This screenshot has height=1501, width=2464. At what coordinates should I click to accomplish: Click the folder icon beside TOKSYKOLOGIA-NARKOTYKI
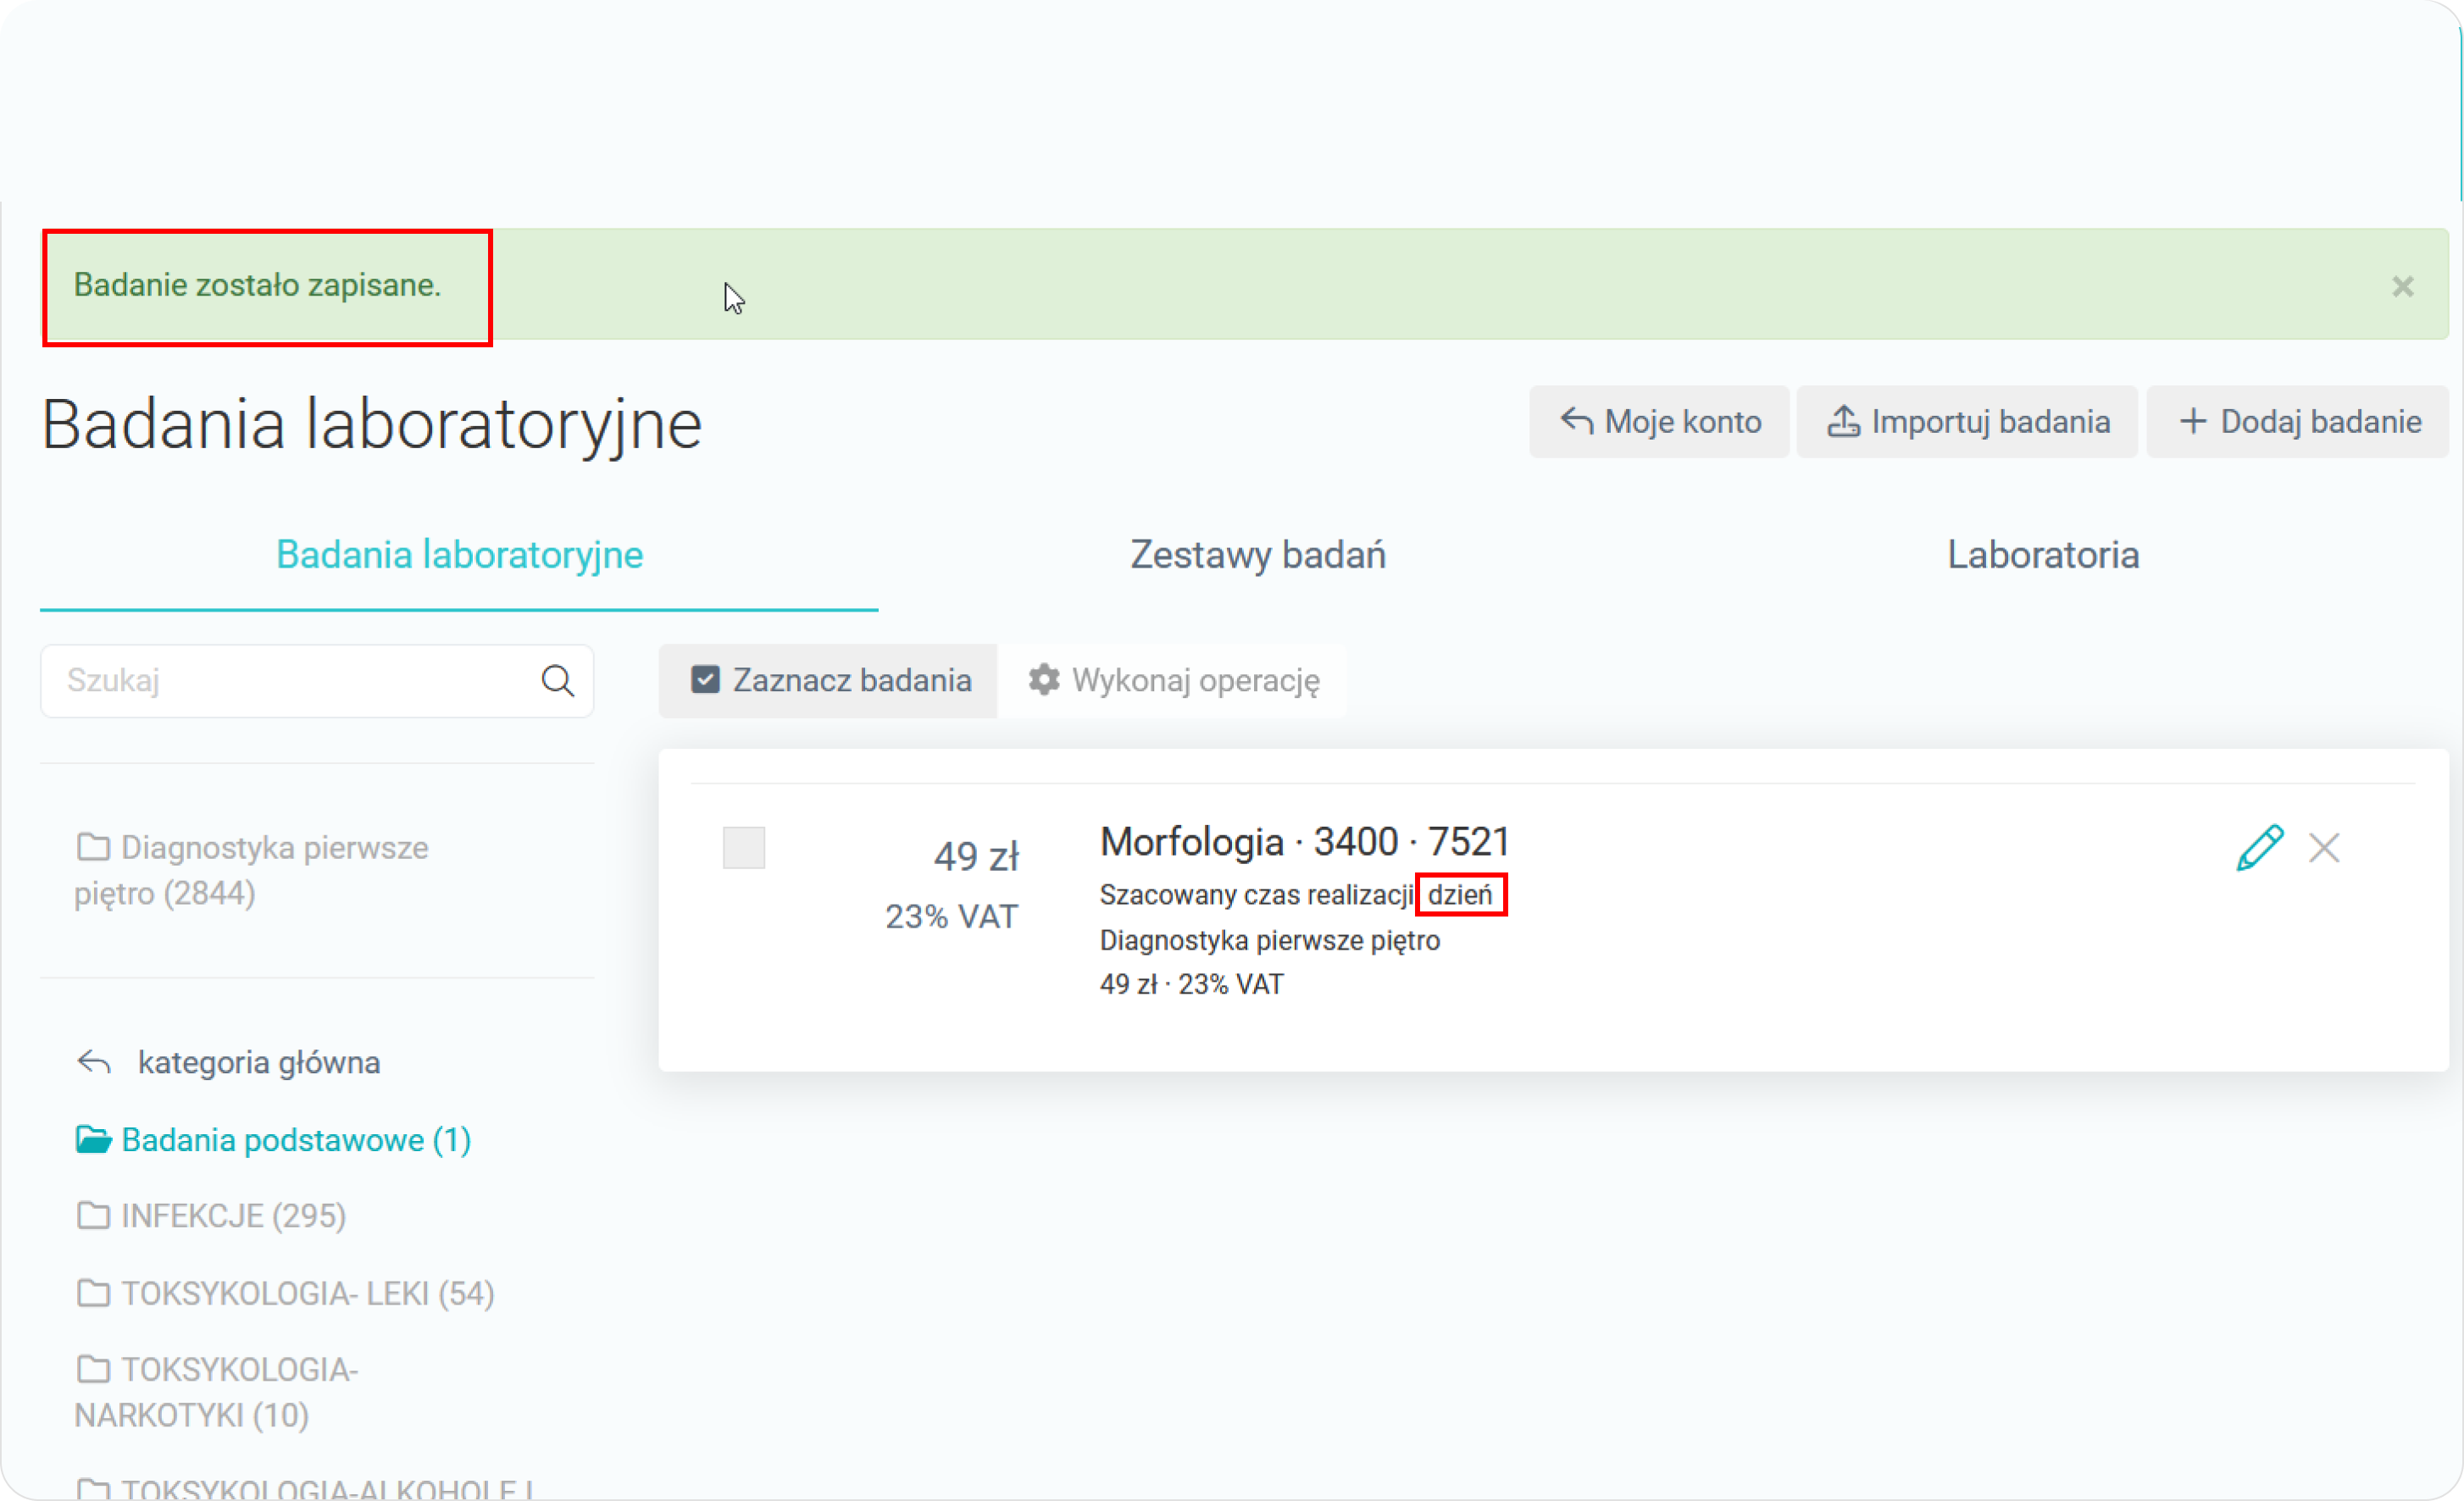point(93,1368)
